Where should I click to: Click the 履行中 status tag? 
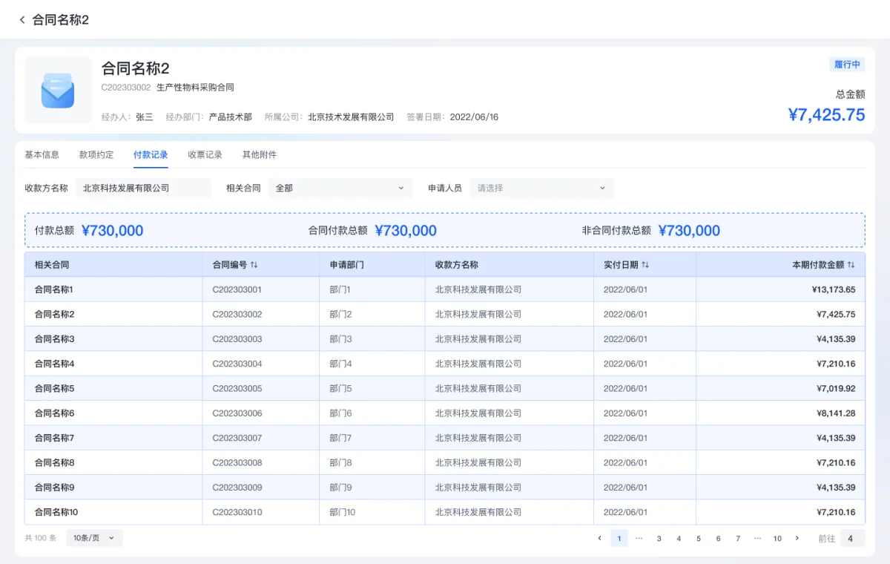pos(847,65)
